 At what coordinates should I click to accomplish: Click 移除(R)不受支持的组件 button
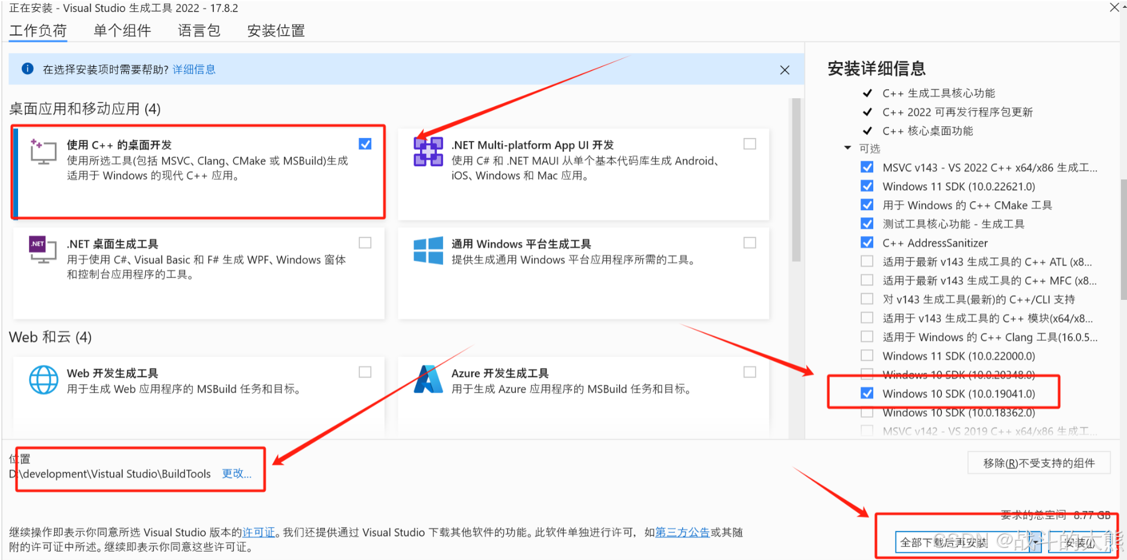click(x=1038, y=462)
